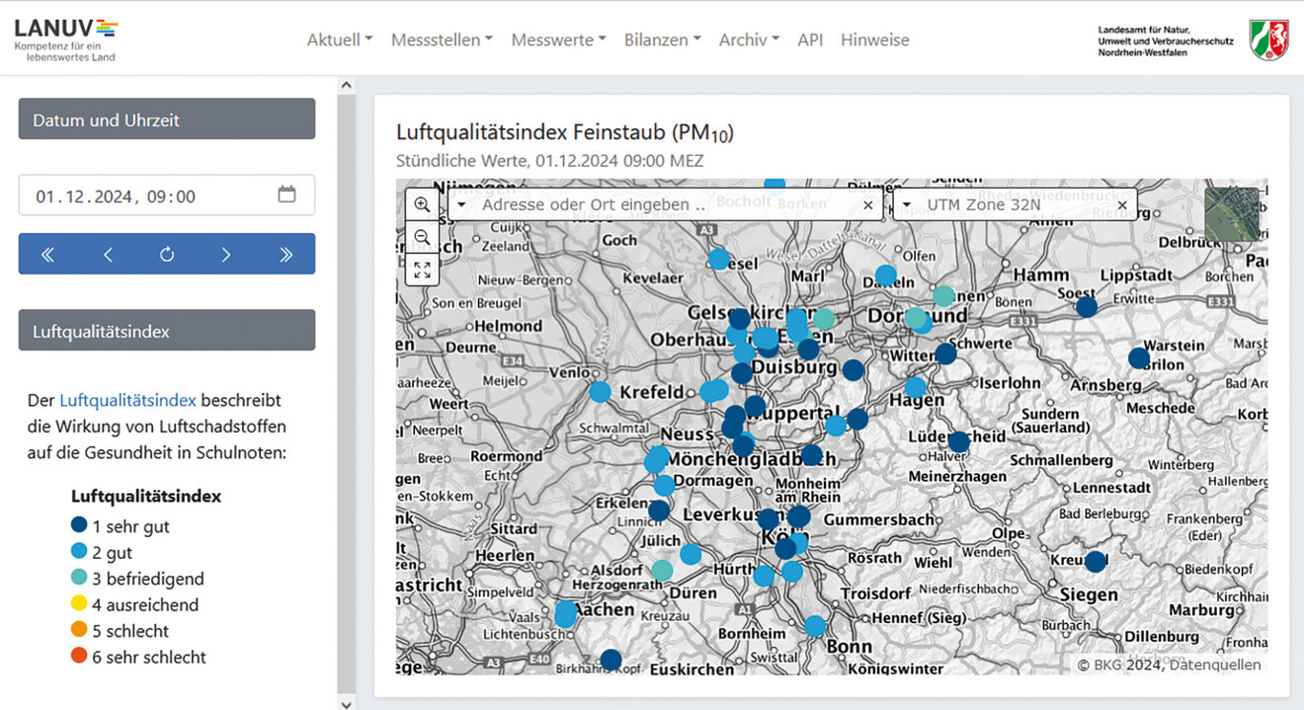Step forward one hour with right arrow
This screenshot has width=1304, height=710.
click(226, 254)
